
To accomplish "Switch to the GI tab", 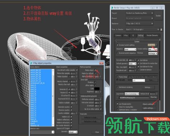I will pyautogui.click(x=133, y=35).
